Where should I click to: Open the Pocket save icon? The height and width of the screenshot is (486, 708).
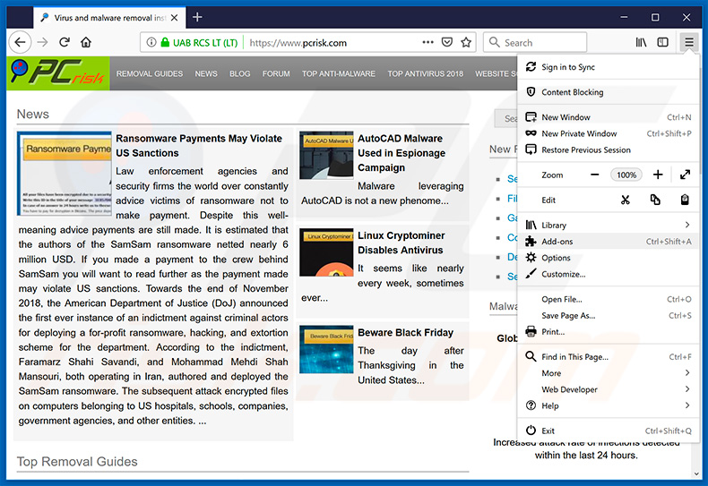coord(447,42)
